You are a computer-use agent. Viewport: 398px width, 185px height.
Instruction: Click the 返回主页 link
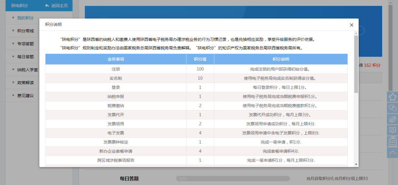[x=56, y=6]
